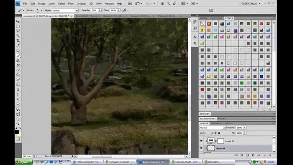The width and height of the screenshot is (293, 165).
Task: Open tool preset picker arrow
Action: [x=23, y=10]
